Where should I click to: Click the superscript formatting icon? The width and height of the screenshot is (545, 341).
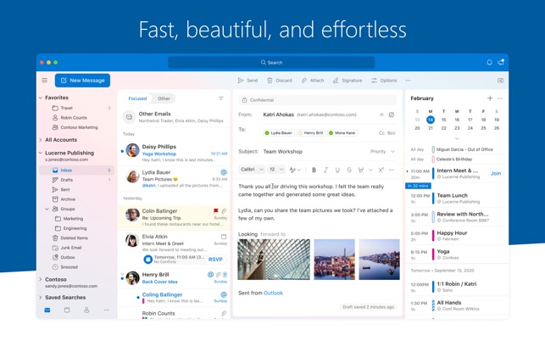tap(381, 170)
